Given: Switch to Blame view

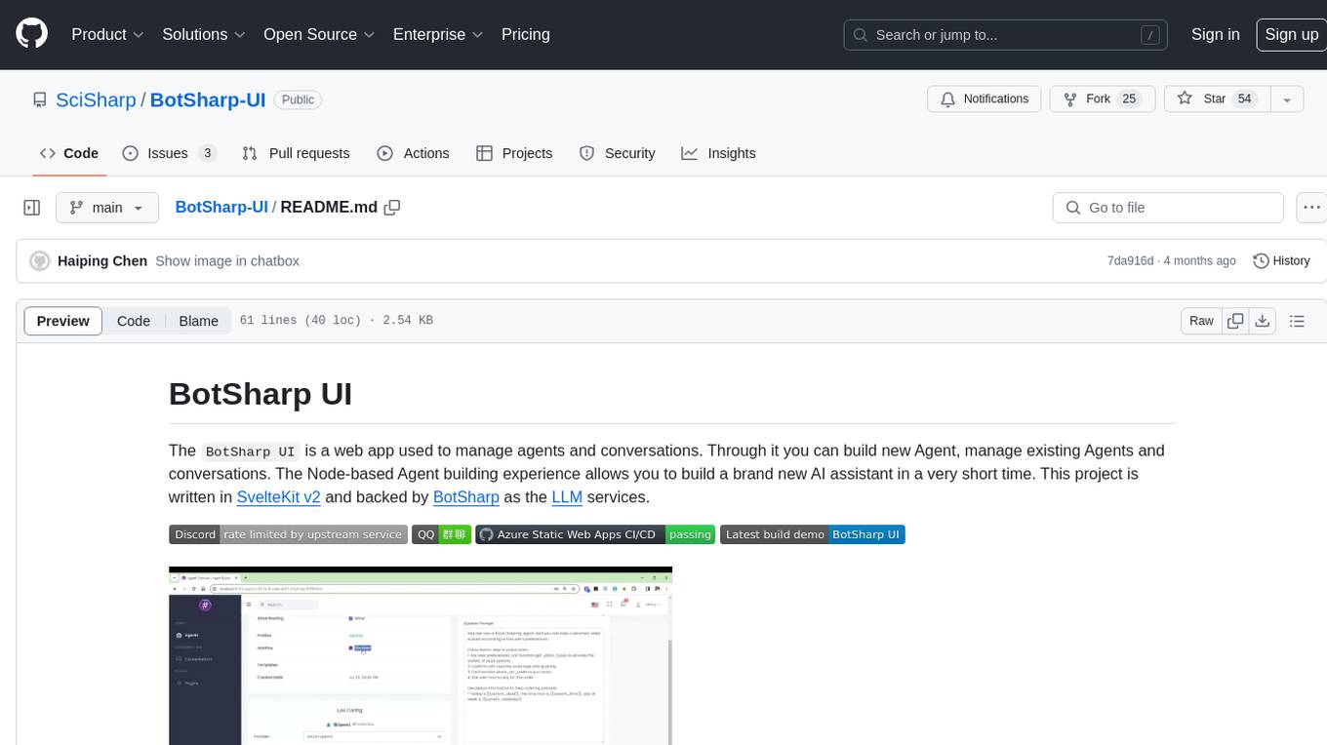Looking at the screenshot, I should (x=198, y=321).
